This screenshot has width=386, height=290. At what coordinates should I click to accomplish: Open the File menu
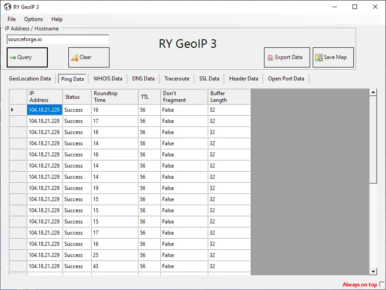[x=12, y=19]
